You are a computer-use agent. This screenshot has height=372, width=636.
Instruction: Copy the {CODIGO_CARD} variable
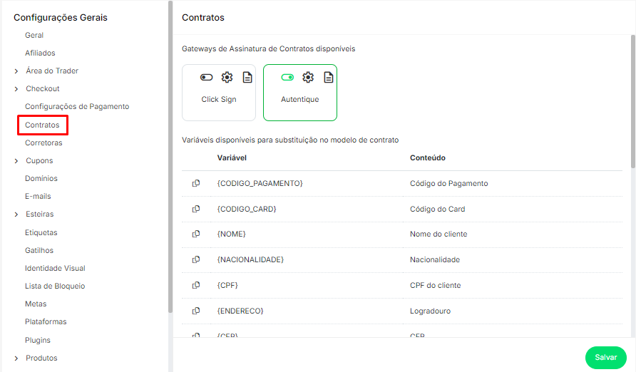196,209
